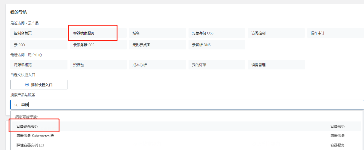Click the 我的导航 heading
364x150 pixels.
[19, 12]
